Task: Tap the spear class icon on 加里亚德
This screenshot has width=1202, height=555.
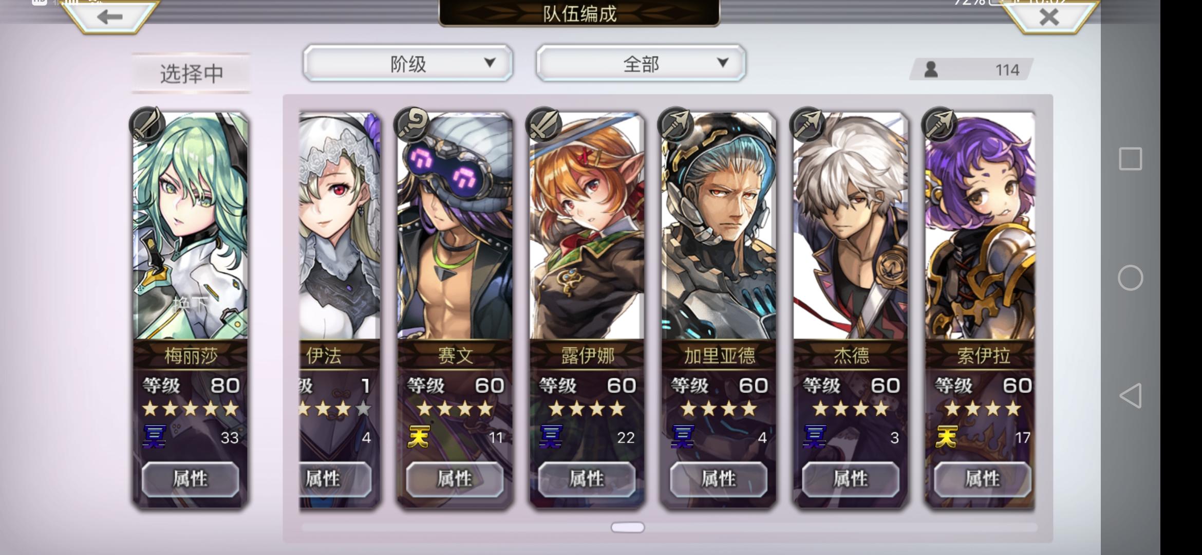Action: [x=675, y=124]
